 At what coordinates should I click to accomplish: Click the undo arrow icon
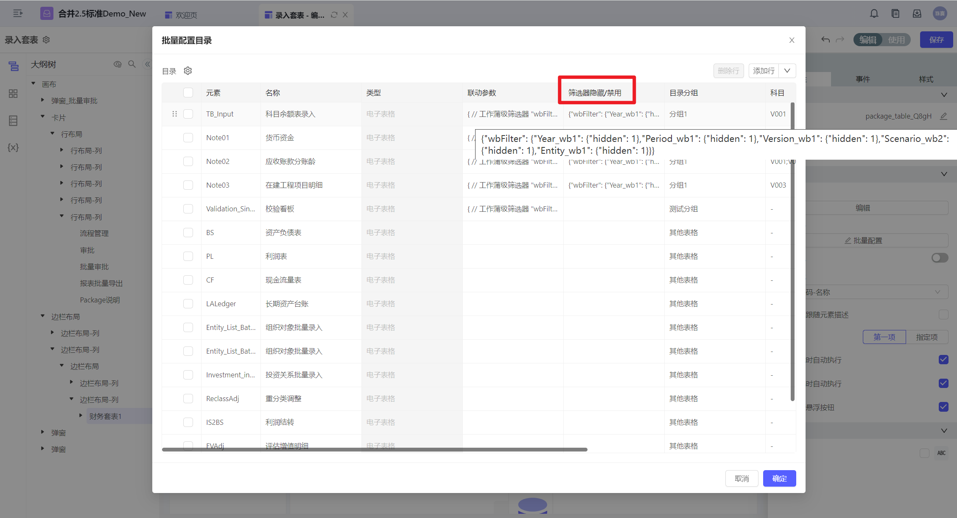tap(825, 40)
